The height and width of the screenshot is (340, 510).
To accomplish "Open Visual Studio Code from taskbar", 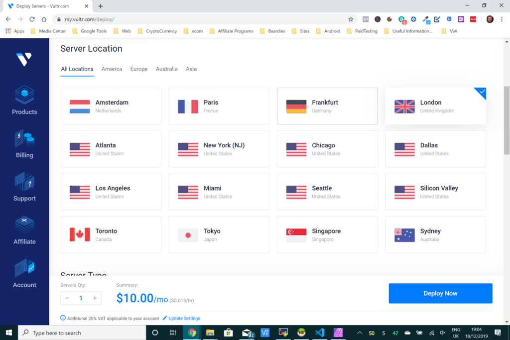I will 320,333.
